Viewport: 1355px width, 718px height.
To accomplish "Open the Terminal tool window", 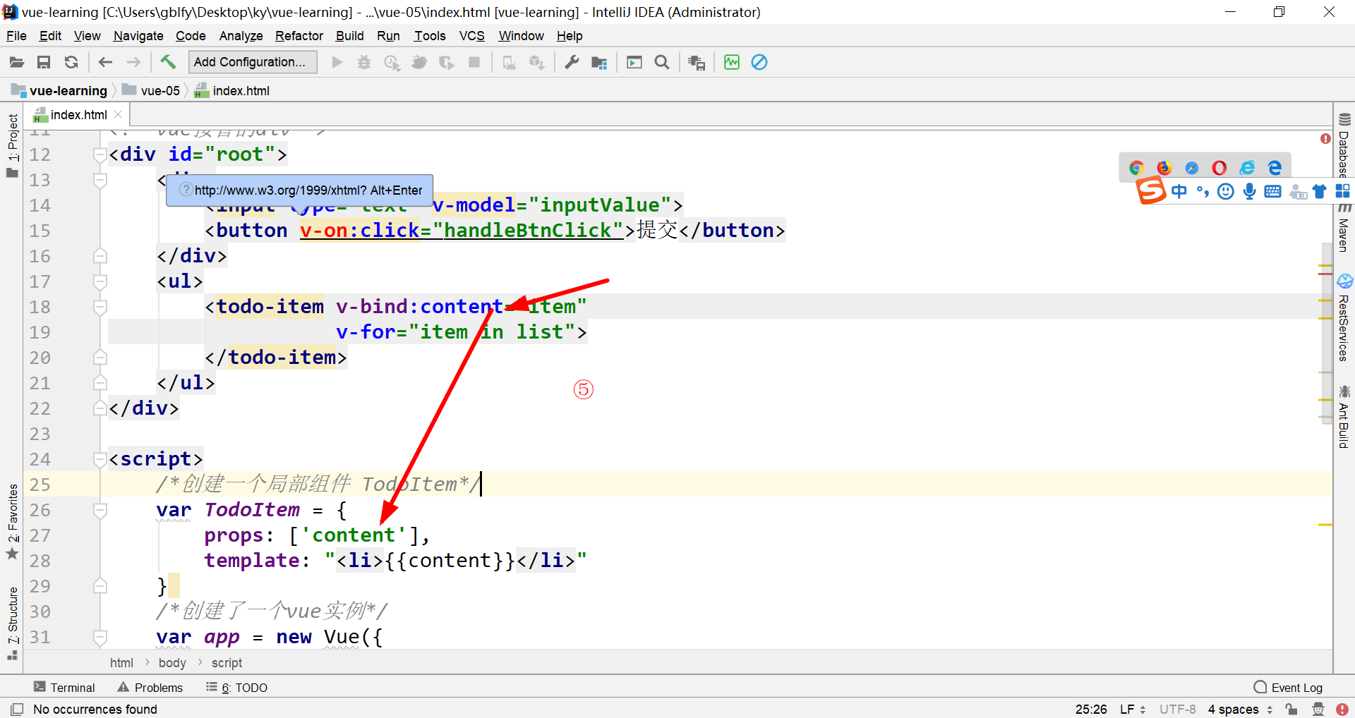I will click(64, 688).
